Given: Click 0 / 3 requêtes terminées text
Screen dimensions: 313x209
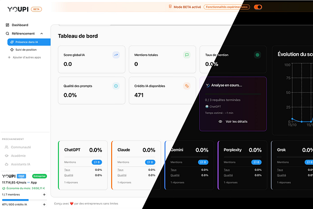Looking at the screenshot, I should 223,100.
